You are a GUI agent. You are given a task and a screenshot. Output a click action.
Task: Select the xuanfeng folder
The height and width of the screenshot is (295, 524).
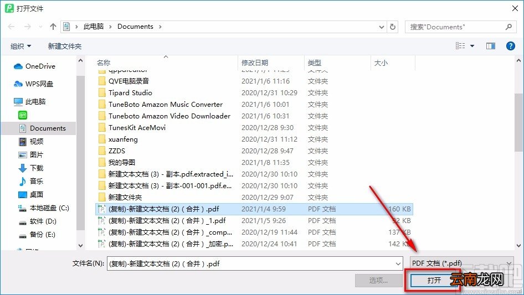pyautogui.click(x=254, y=139)
